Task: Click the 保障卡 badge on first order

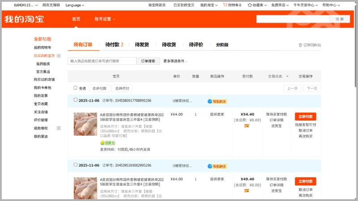Action: 107,143
